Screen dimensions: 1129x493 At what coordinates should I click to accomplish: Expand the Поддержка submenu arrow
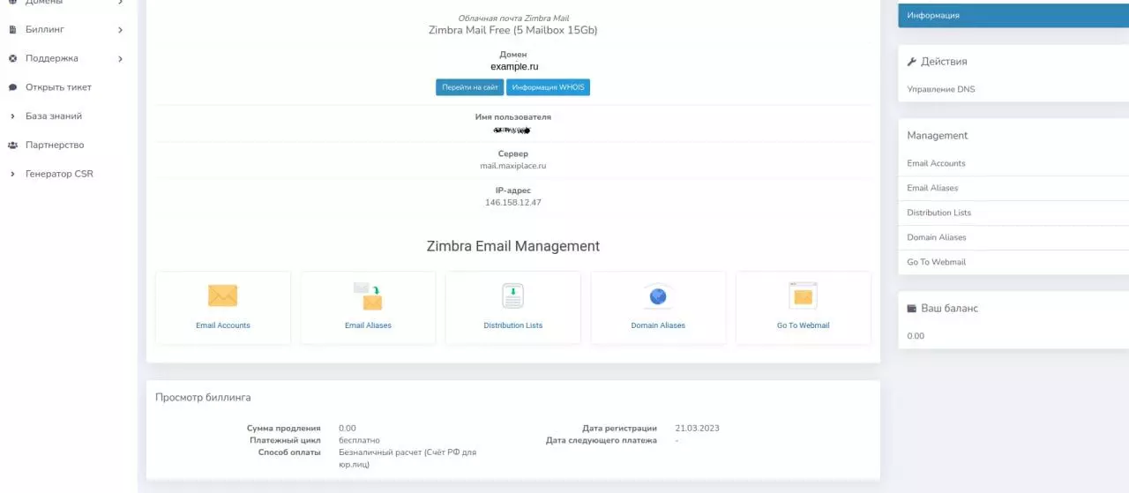[x=120, y=59]
